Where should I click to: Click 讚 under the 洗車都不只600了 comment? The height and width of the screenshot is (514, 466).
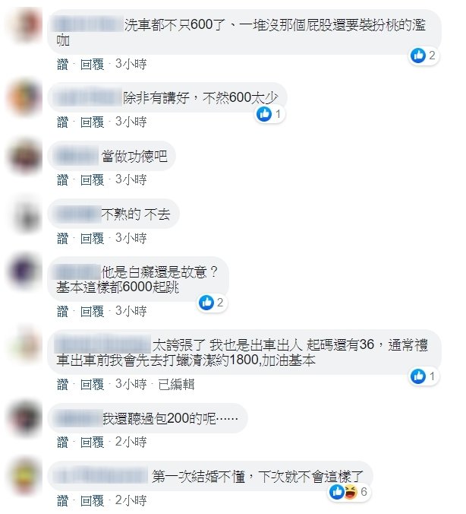[62, 64]
